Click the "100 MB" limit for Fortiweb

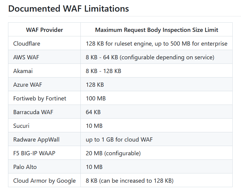click(x=96, y=98)
